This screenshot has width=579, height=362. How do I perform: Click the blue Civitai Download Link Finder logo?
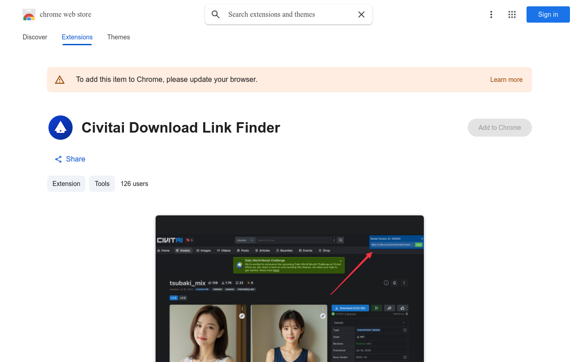coord(60,128)
